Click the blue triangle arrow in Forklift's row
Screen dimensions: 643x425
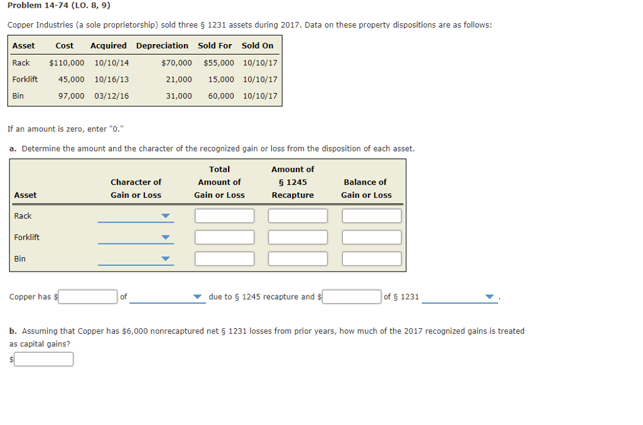click(165, 238)
